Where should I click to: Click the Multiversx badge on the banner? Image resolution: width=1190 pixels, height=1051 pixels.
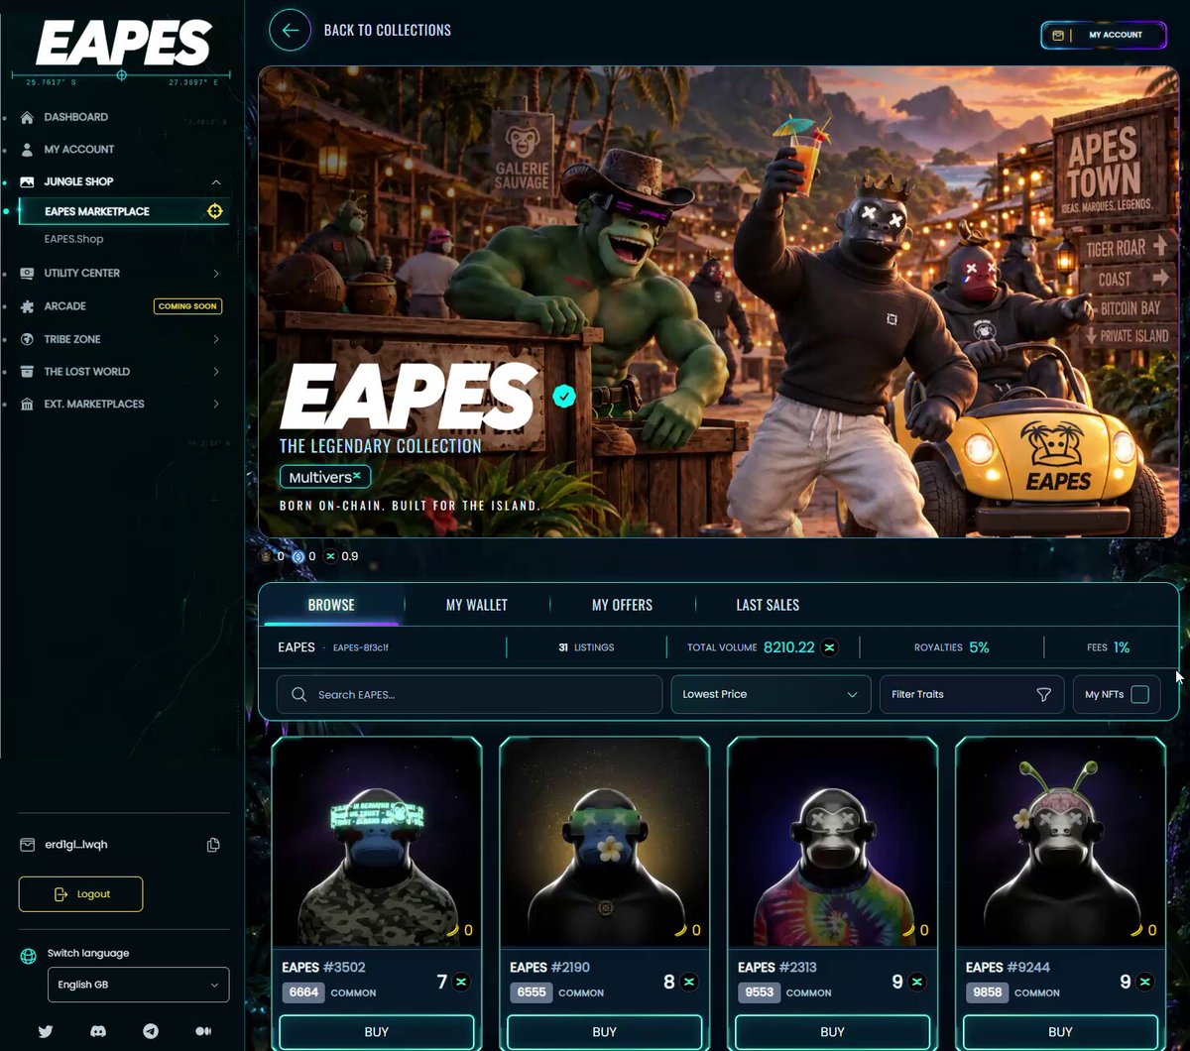(x=325, y=477)
